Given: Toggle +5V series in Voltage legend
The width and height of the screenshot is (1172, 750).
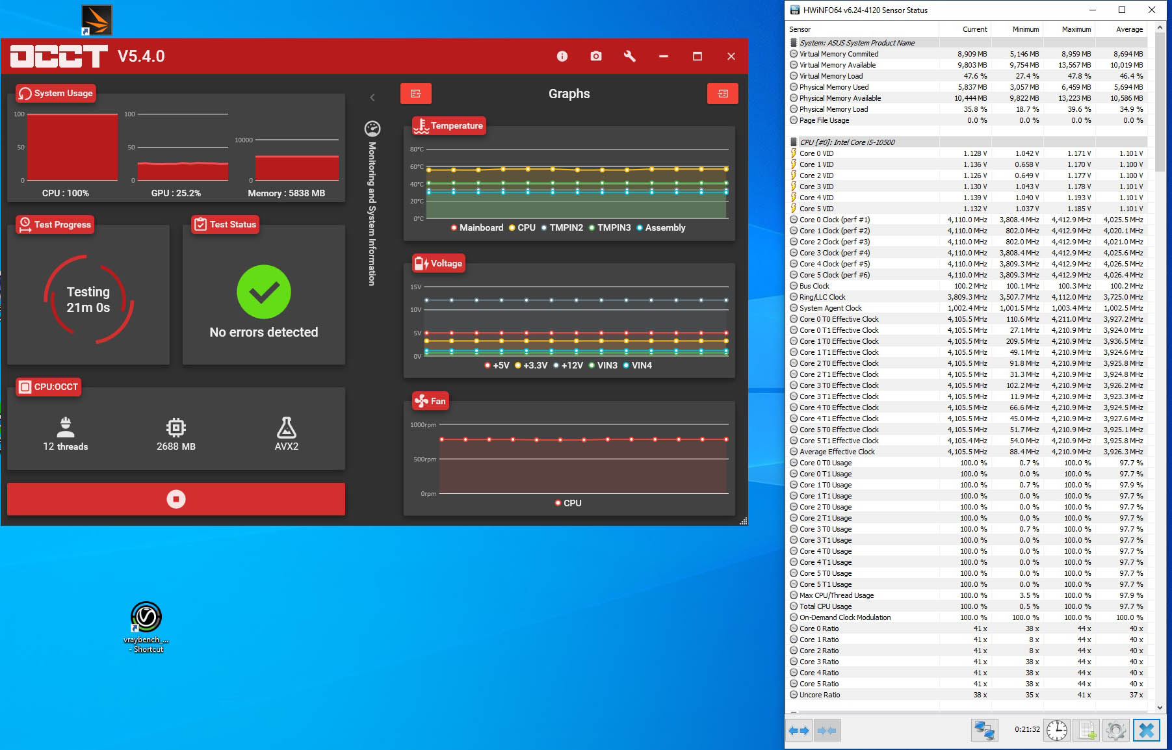Looking at the screenshot, I should pyautogui.click(x=497, y=365).
